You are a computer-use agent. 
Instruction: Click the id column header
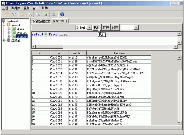click(59, 53)
